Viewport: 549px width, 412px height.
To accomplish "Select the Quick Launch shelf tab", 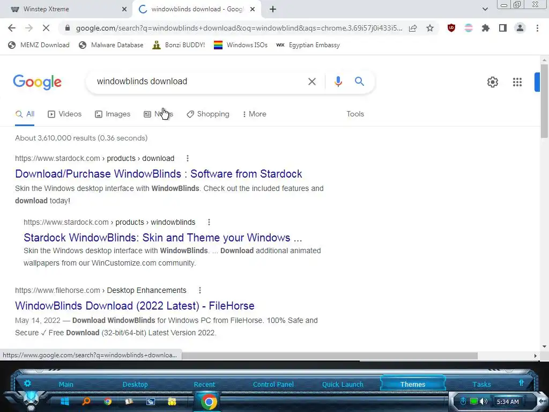I will point(343,384).
